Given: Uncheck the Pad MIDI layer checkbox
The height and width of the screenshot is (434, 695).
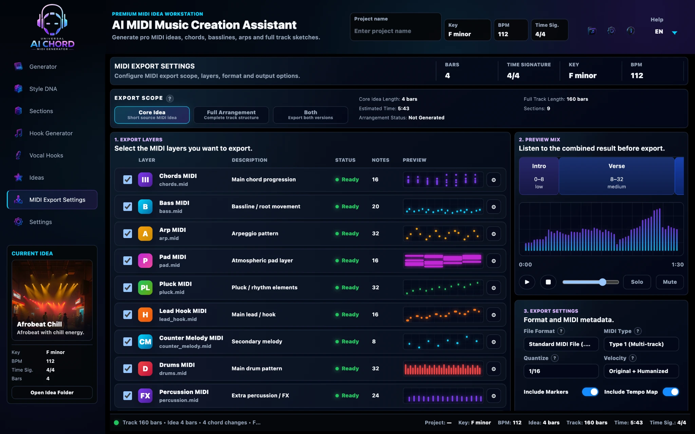Looking at the screenshot, I should click(128, 260).
